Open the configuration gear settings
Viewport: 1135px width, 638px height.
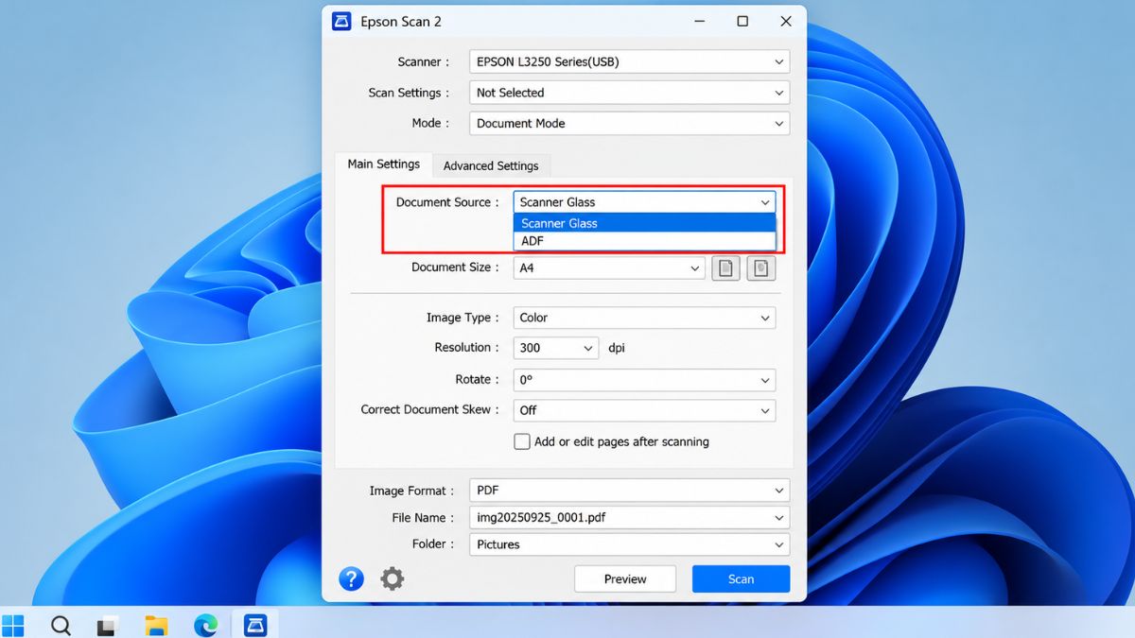pos(392,578)
